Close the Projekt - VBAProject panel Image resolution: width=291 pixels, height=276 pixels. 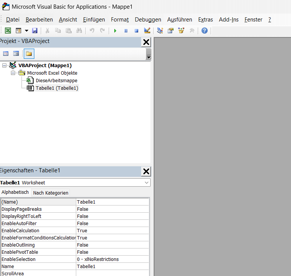coord(146,42)
